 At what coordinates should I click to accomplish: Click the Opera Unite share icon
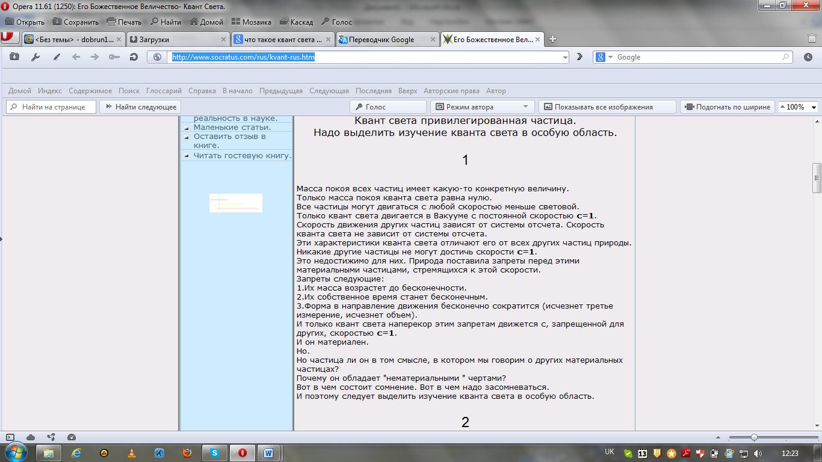tap(51, 437)
